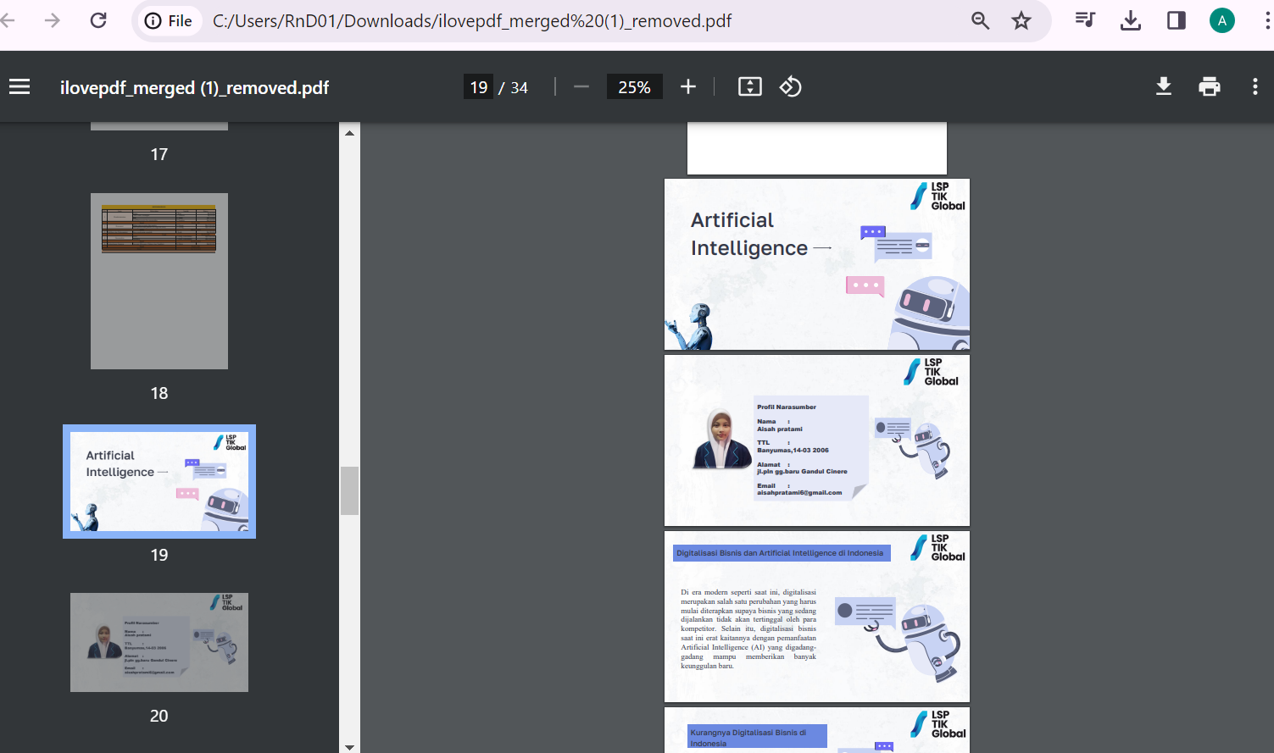The image size is (1274, 753).
Task: Download the PDF from viewer toolbar
Action: [x=1164, y=86]
